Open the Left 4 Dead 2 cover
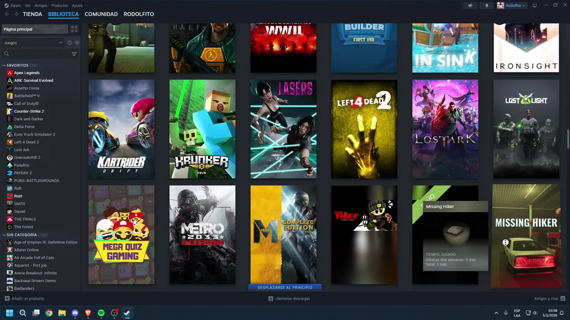The image size is (570, 320). tap(364, 129)
